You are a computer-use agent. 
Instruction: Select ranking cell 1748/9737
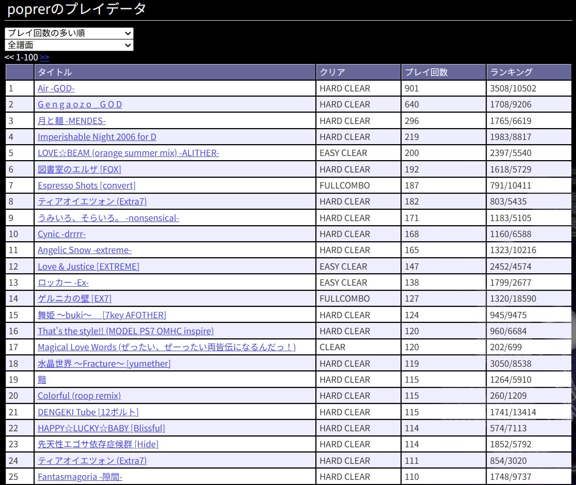pos(529,477)
